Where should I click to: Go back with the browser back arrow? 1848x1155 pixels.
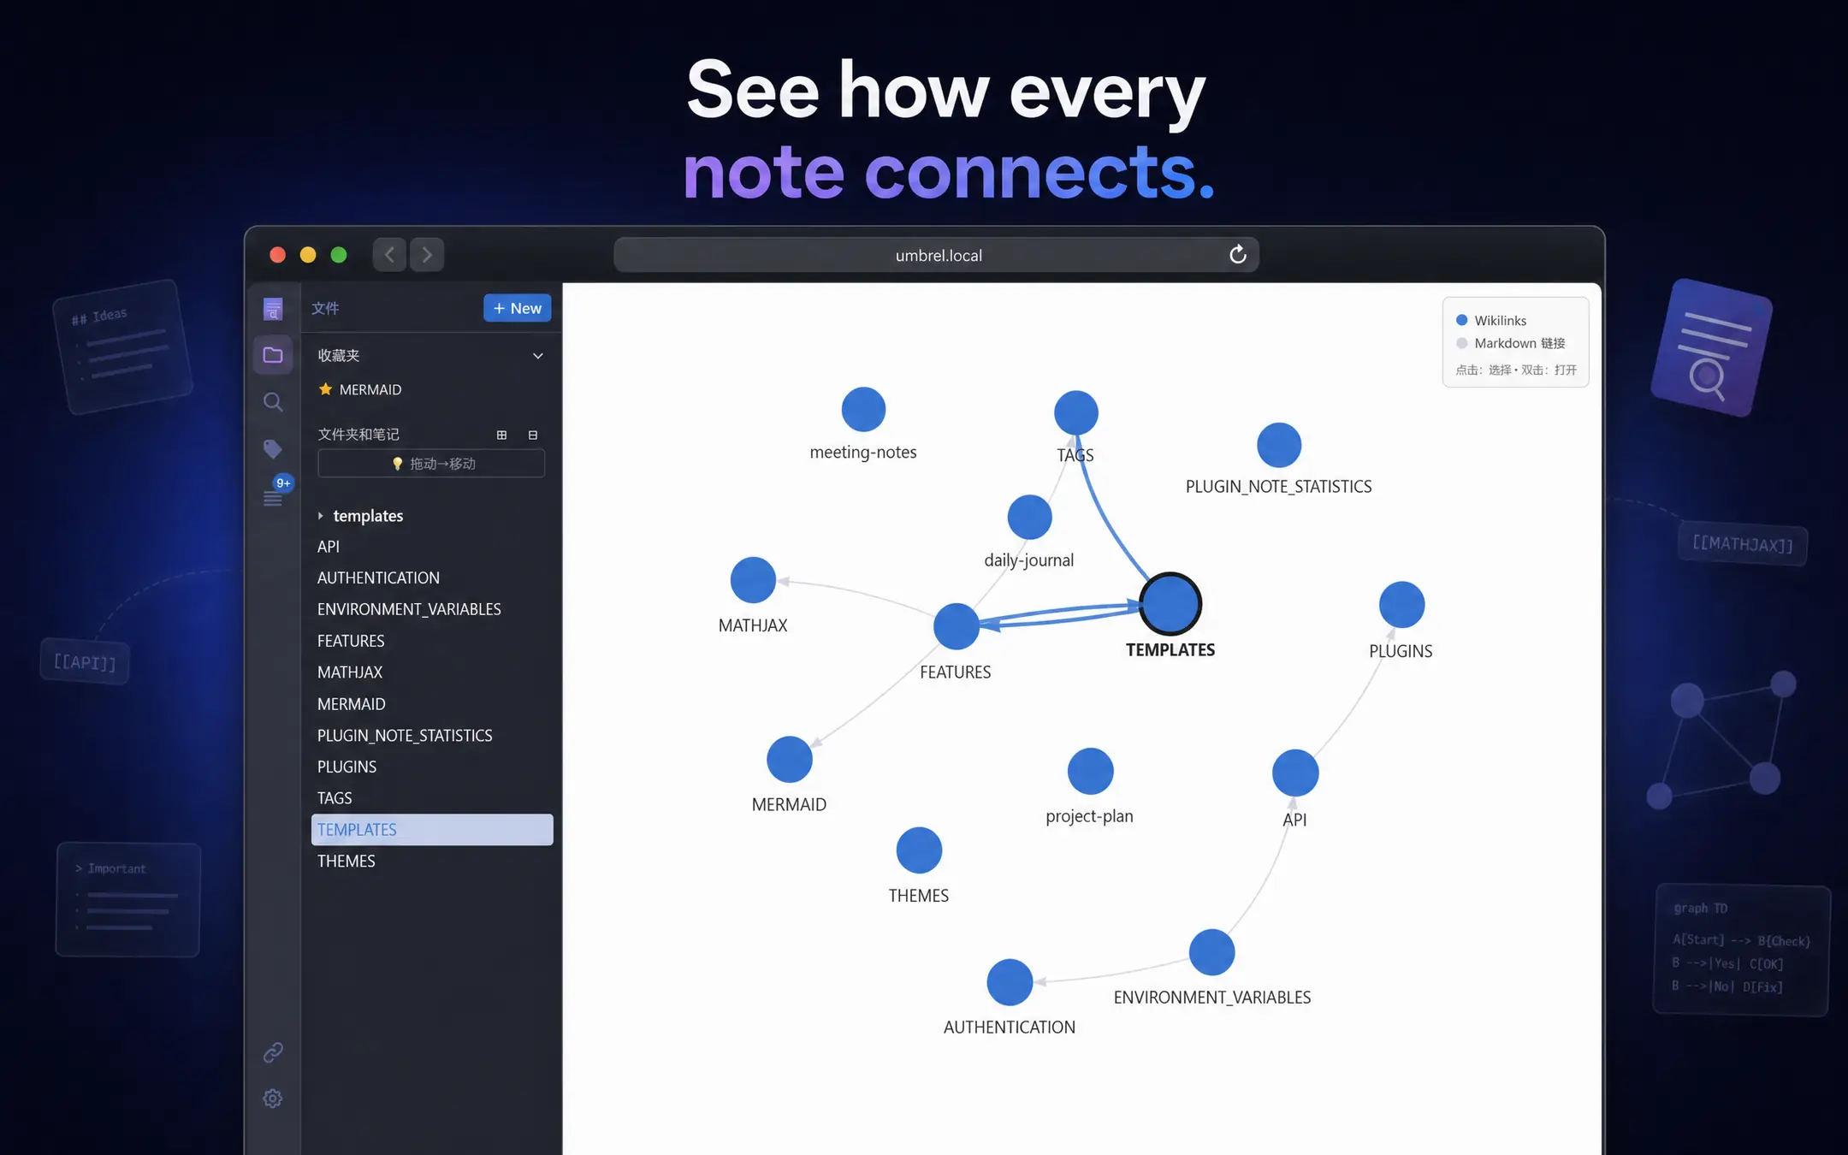click(x=389, y=255)
